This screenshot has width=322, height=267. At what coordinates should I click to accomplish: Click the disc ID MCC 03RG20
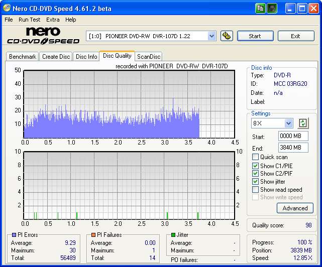(290, 84)
